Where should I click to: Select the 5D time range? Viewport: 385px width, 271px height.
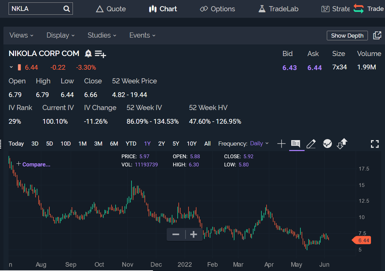point(50,144)
